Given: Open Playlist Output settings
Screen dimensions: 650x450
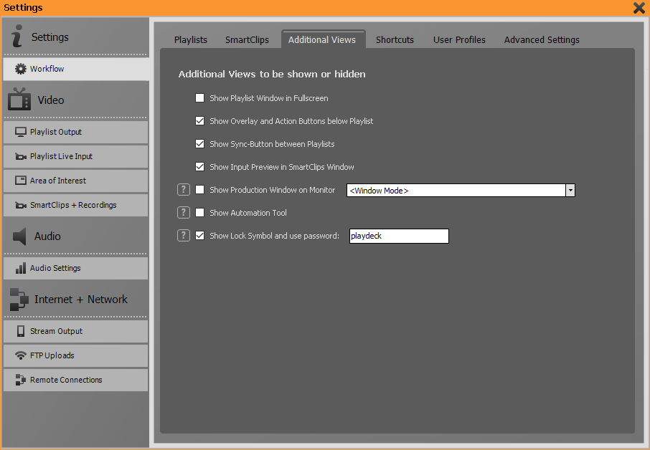Looking at the screenshot, I should pos(76,132).
